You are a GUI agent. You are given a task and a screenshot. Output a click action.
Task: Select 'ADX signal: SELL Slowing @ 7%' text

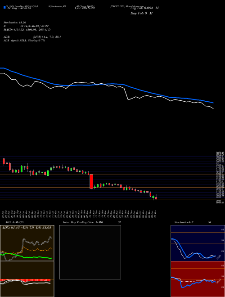24,40
